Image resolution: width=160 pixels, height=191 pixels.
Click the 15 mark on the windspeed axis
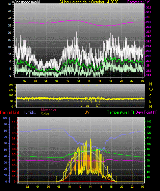9,54
